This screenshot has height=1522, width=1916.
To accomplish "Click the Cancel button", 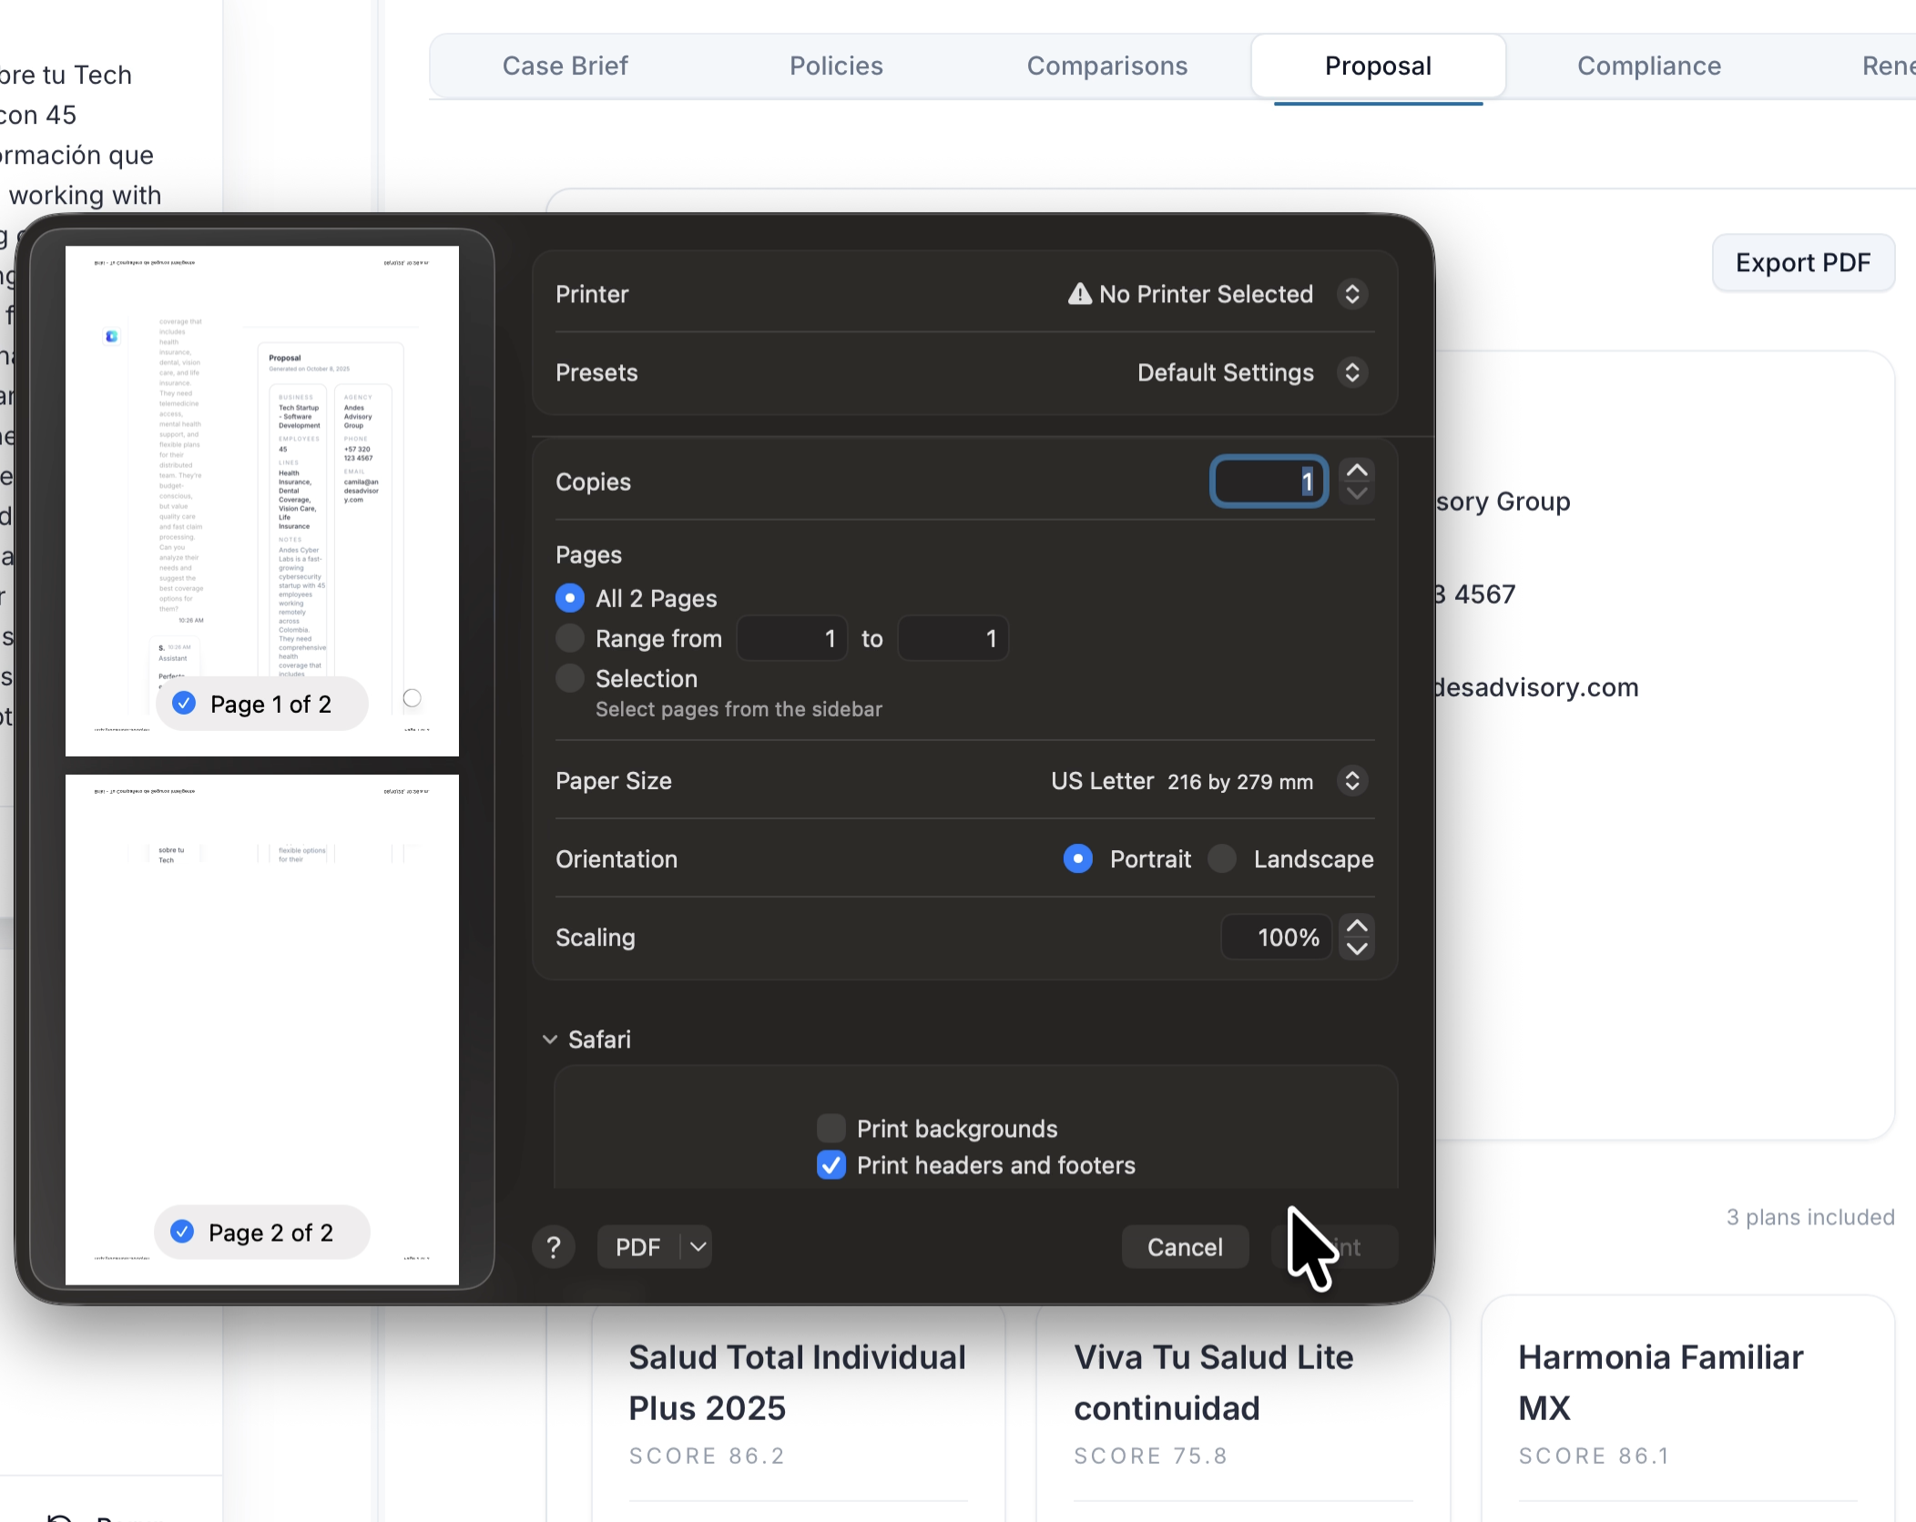I will tap(1184, 1247).
